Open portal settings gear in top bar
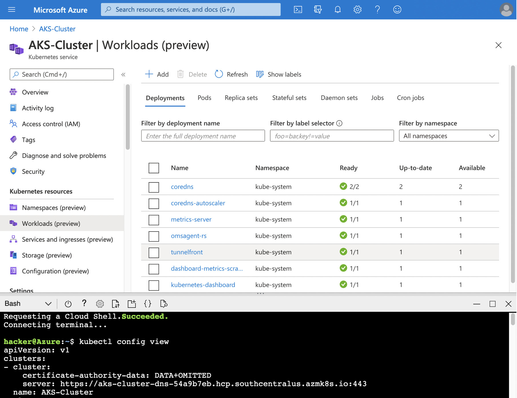Viewport: 517px width, 398px height. point(357,10)
